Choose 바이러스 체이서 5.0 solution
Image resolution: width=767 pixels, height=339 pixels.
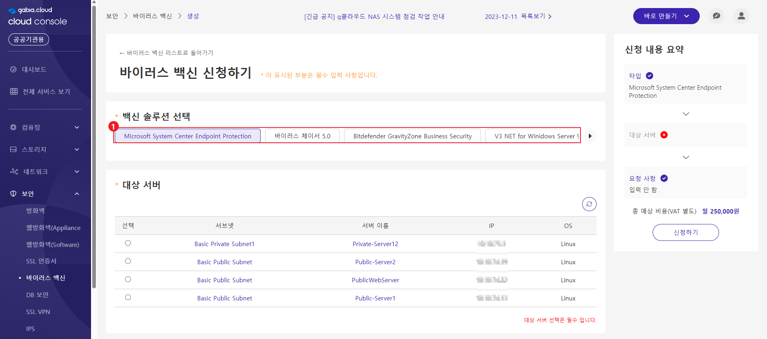(302, 136)
